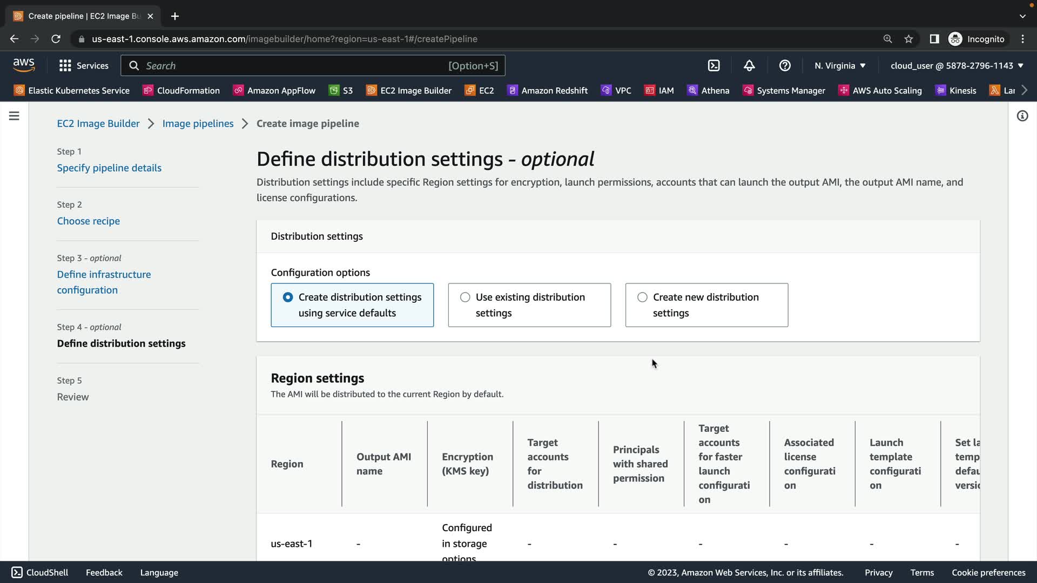
Task: Select Create new distribution settings option
Action: click(642, 297)
